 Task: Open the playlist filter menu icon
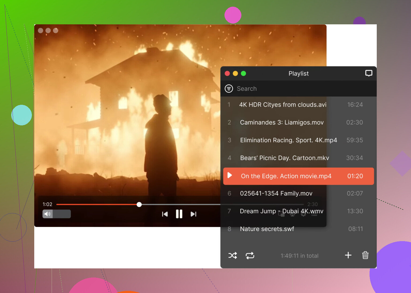point(229,88)
